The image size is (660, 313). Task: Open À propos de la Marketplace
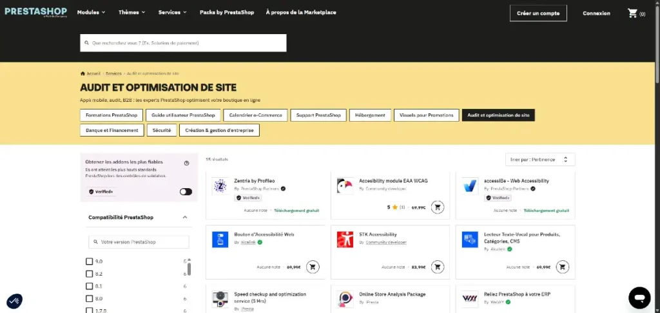301,12
